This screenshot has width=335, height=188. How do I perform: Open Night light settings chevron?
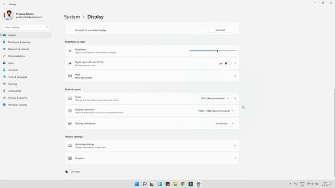[235, 63]
